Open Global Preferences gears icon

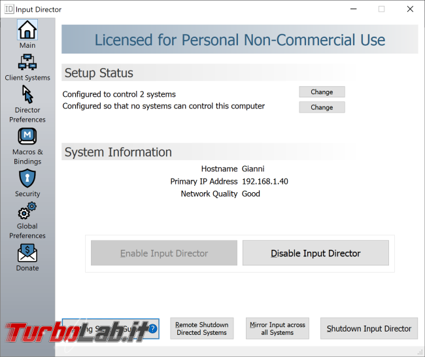coord(27,211)
